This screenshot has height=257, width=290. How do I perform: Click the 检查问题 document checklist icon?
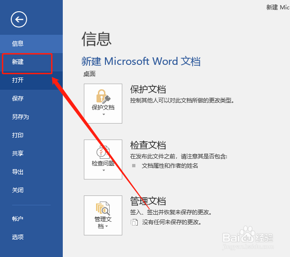[x=103, y=152]
